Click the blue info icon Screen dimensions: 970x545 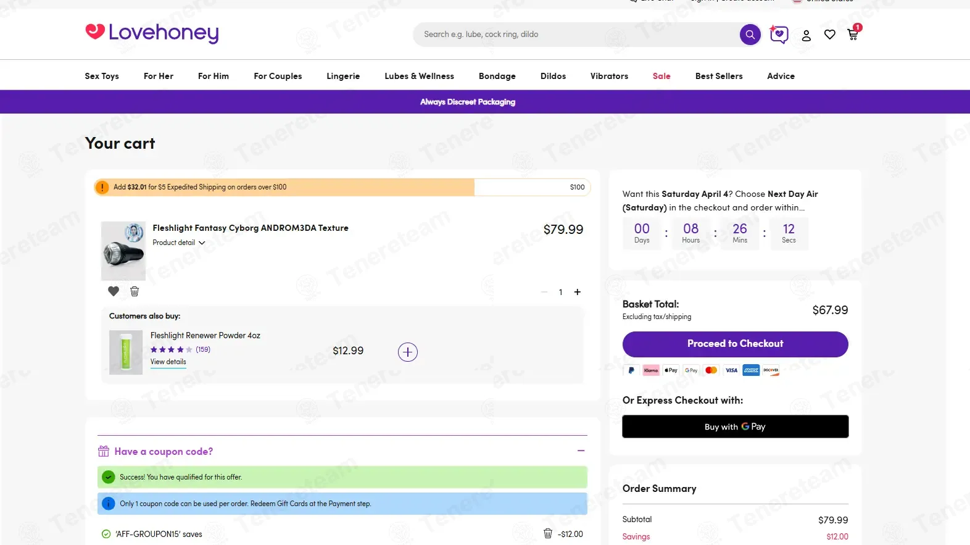[109, 504]
